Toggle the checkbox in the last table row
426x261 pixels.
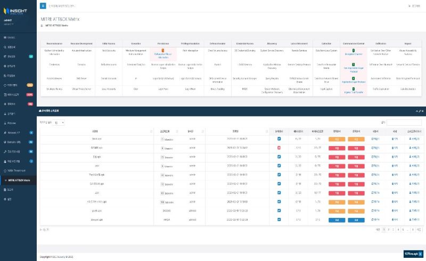[279, 219]
